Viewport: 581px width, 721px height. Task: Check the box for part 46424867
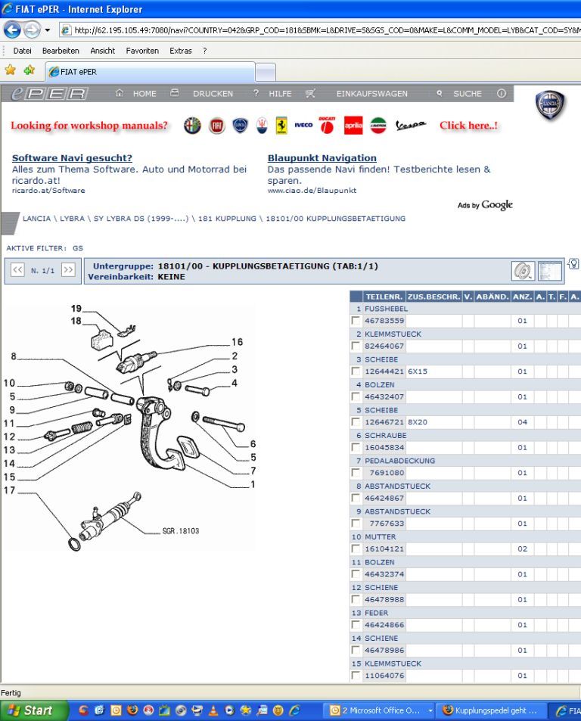click(x=356, y=498)
